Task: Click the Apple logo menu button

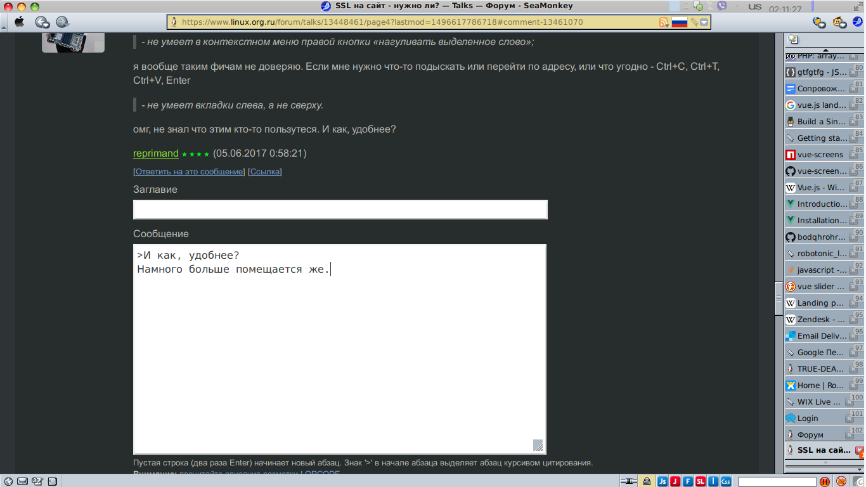Action: click(19, 22)
